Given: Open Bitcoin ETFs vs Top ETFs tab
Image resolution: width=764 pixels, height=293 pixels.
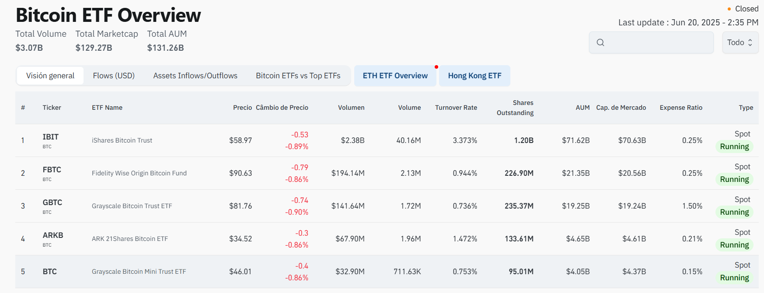Looking at the screenshot, I should [x=298, y=76].
